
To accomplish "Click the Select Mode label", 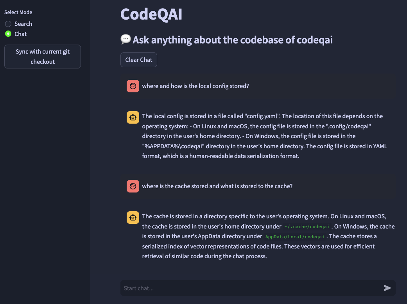I will click(18, 13).
